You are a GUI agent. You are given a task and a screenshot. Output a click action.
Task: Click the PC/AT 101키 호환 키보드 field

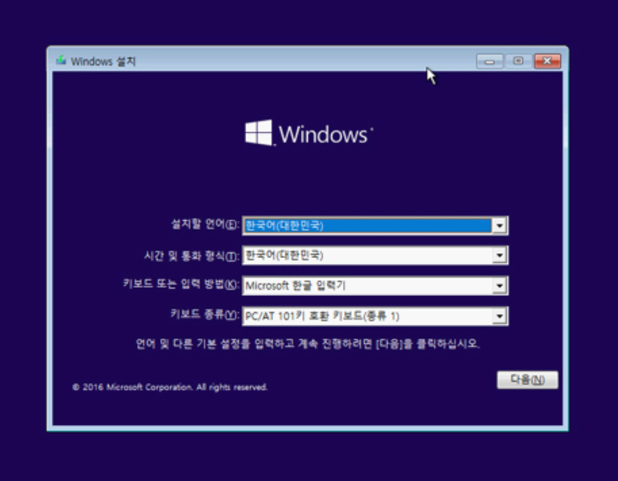point(361,315)
